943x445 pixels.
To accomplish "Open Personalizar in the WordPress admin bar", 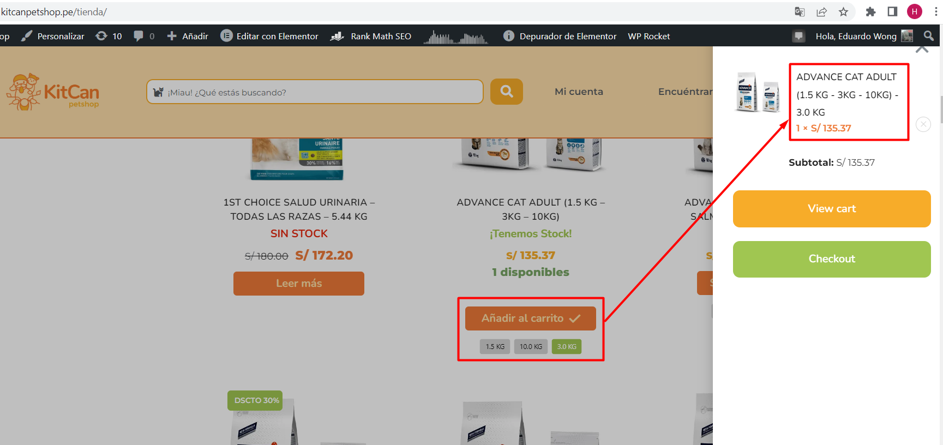I will 52,36.
